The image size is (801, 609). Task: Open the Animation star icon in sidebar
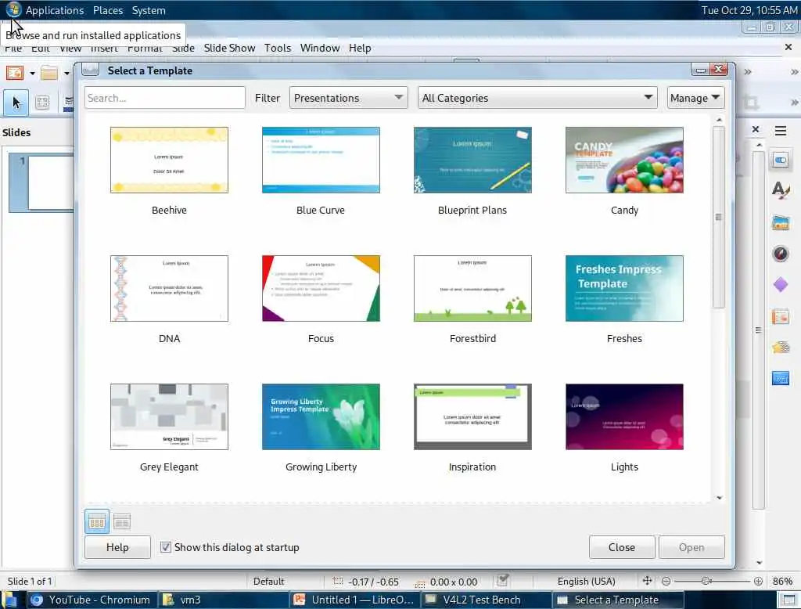pyautogui.click(x=781, y=348)
